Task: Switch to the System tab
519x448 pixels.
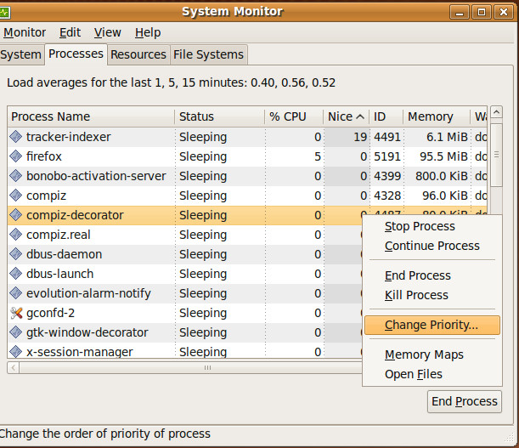Action: click(x=21, y=54)
